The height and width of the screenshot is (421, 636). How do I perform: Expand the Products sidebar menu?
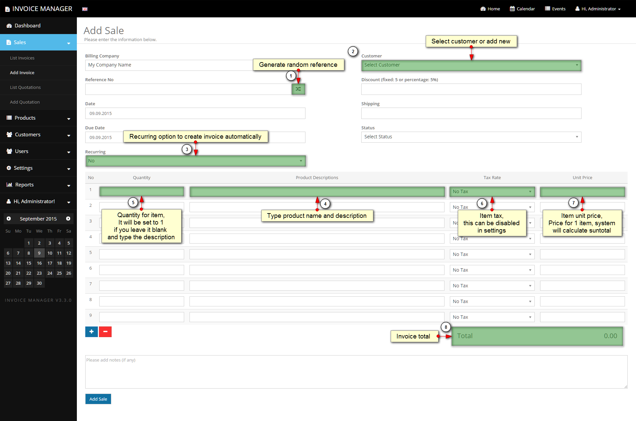[38, 118]
